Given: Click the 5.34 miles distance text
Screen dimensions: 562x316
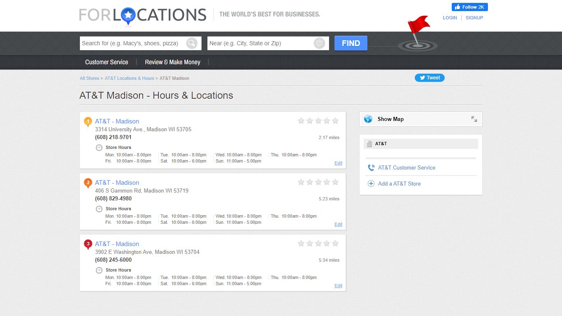Looking at the screenshot, I should 329,260.
